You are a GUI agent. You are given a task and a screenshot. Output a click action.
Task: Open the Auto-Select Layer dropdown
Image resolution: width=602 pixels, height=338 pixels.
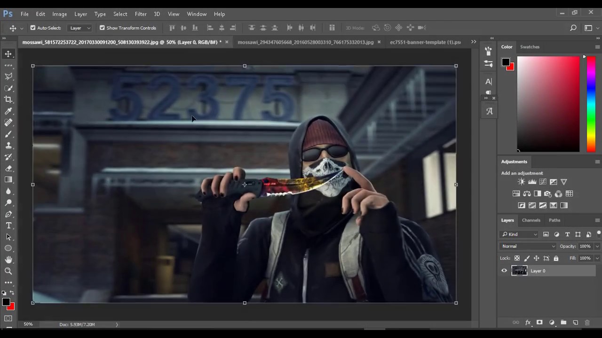click(80, 28)
